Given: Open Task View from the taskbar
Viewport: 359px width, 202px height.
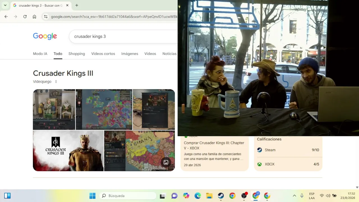Looking at the screenshot, I should tap(162, 196).
